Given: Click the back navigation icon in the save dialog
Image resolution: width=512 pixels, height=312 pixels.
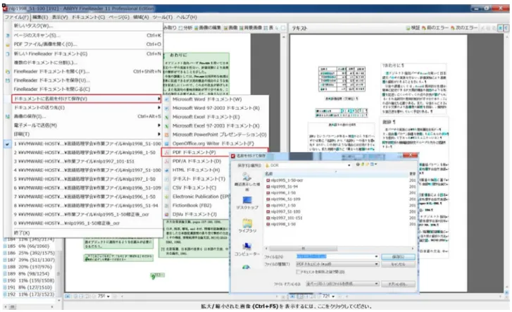Looking at the screenshot, I should (x=358, y=164).
